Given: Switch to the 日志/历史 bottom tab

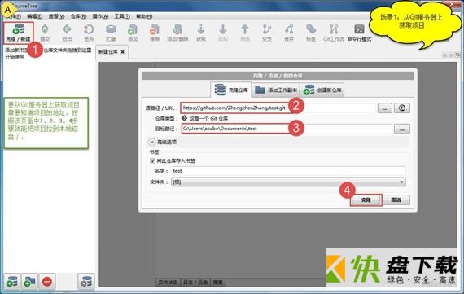Looking at the screenshot, I should pyautogui.click(x=195, y=282).
